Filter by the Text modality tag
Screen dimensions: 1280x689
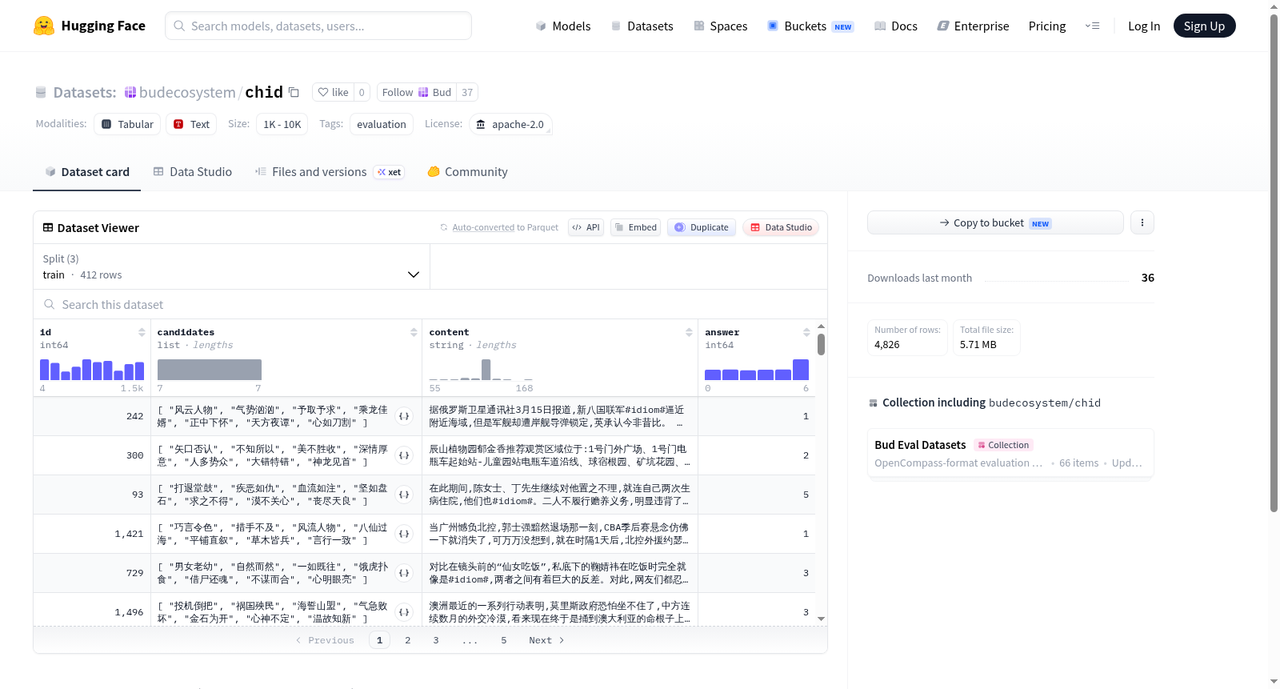point(191,124)
